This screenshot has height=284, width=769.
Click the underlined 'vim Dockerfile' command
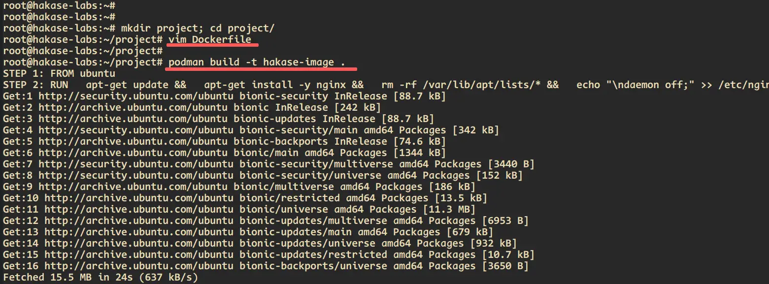coord(210,40)
